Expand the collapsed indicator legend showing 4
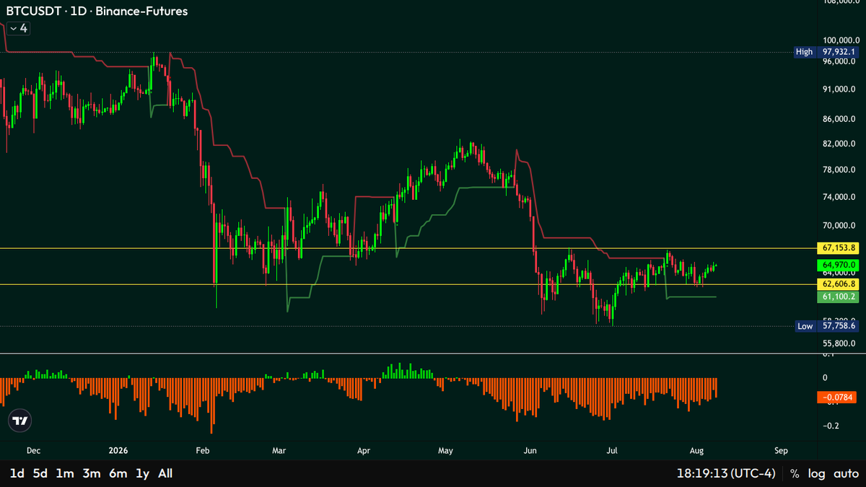 18,28
